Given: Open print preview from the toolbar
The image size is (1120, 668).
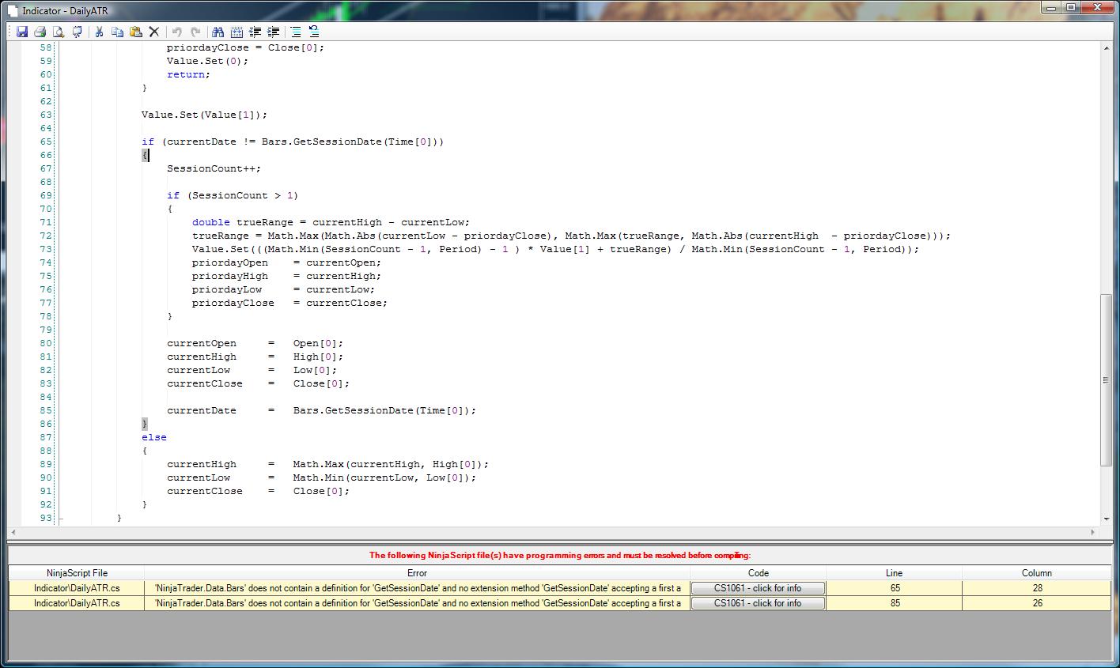Looking at the screenshot, I should pyautogui.click(x=59, y=32).
